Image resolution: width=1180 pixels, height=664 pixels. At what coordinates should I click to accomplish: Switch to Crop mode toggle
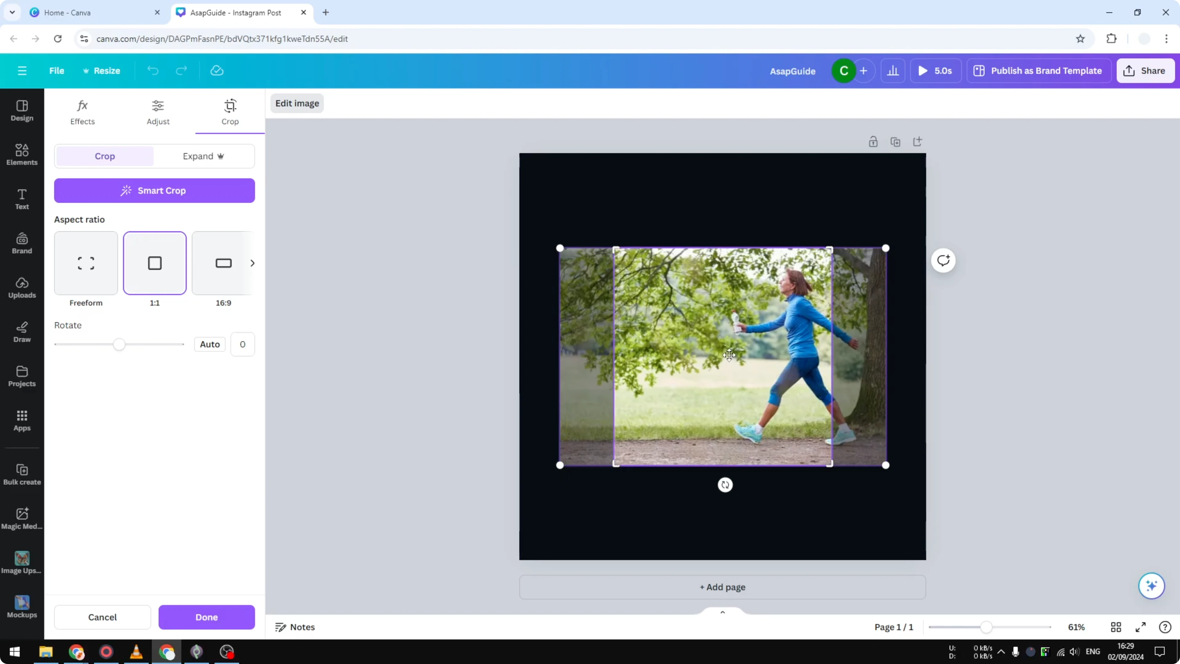(x=105, y=156)
